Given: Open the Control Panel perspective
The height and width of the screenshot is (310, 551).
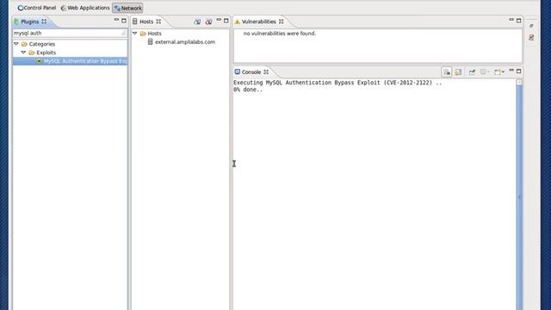Looking at the screenshot, I should pyautogui.click(x=37, y=8).
